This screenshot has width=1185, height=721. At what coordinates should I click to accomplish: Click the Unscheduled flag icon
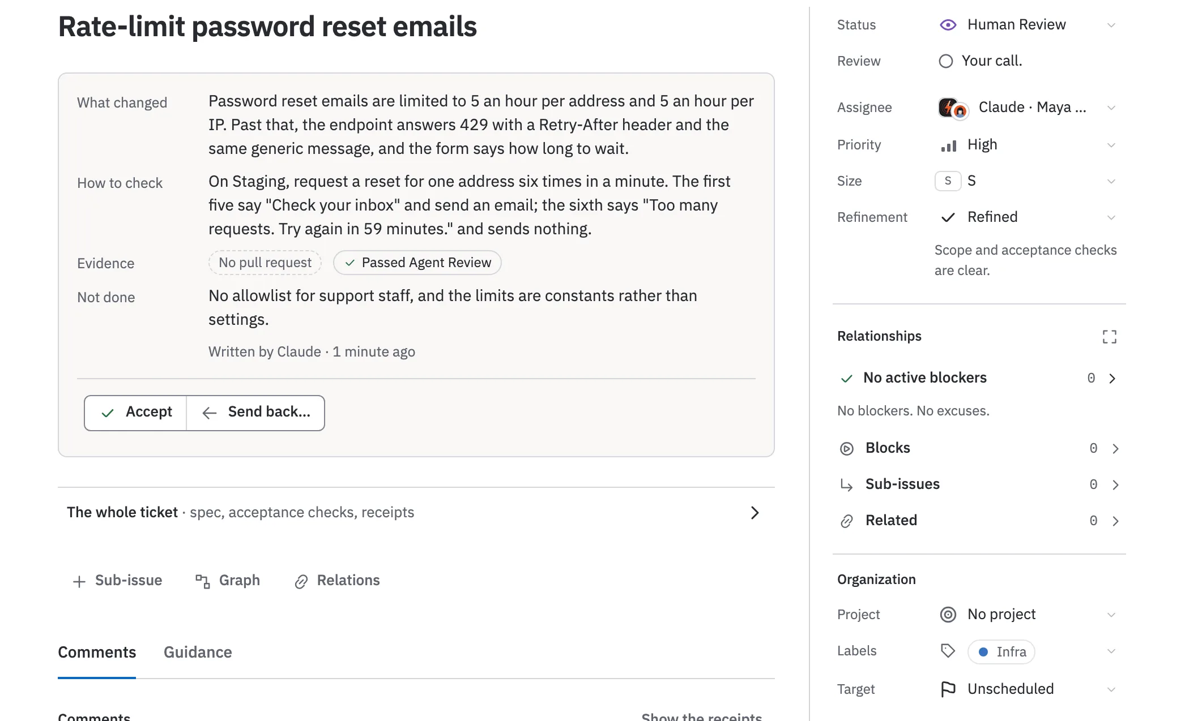coord(948,689)
